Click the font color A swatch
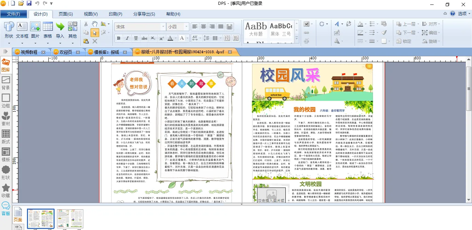472x230 pixels. click(x=170, y=38)
